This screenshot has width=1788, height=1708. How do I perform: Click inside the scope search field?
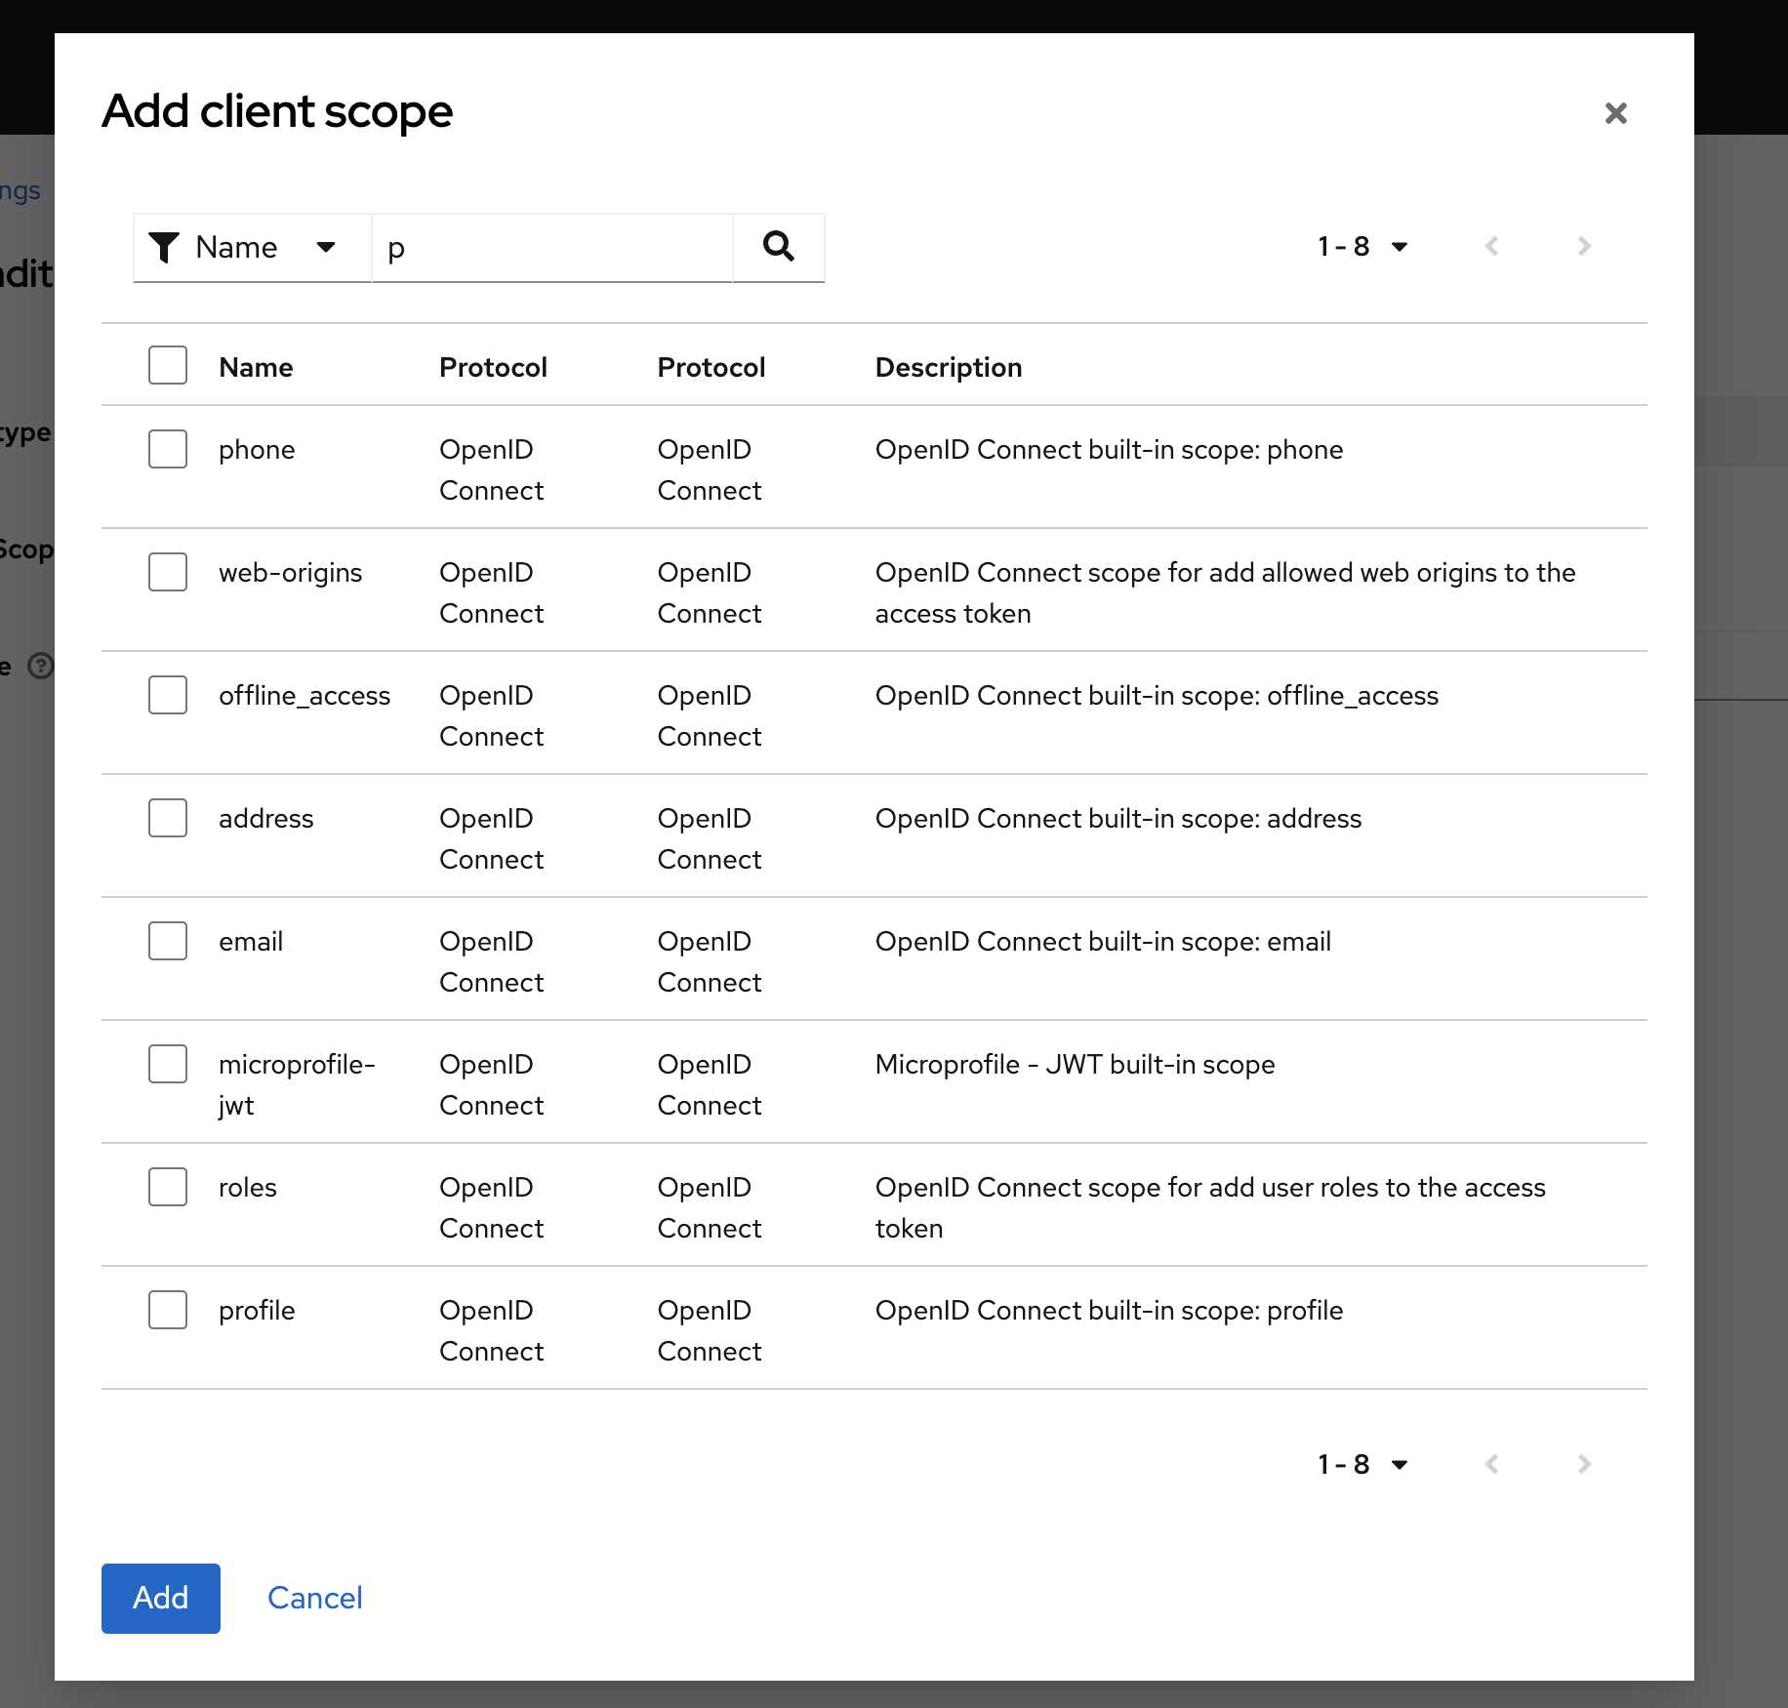pos(551,247)
